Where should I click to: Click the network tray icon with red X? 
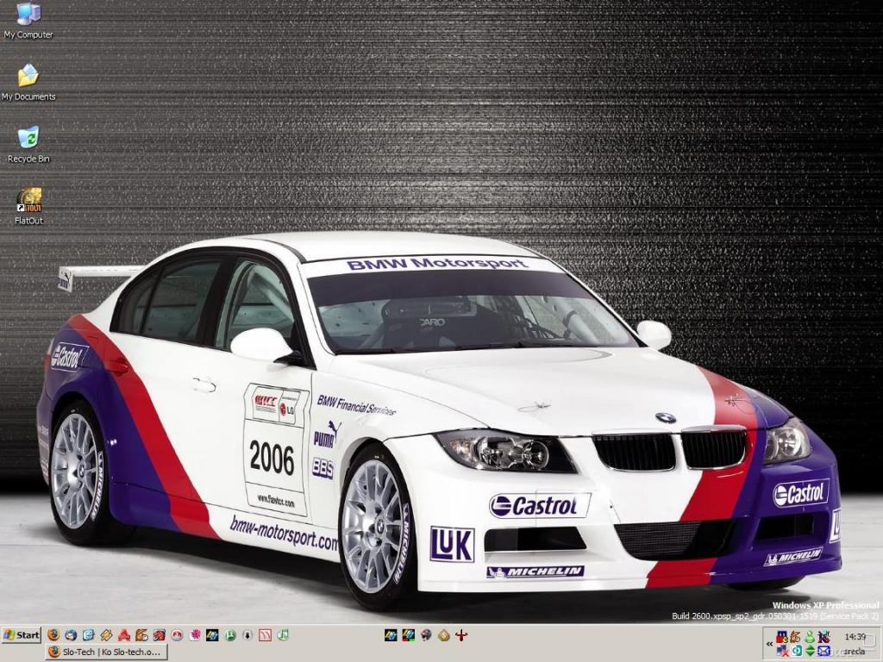click(x=781, y=651)
